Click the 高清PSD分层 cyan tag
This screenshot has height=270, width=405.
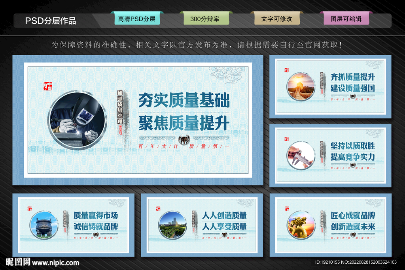coord(137,19)
